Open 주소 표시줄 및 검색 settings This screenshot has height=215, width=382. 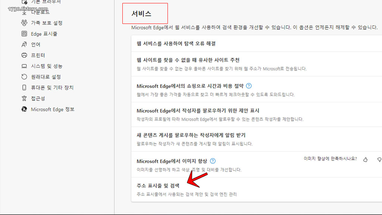257,189
